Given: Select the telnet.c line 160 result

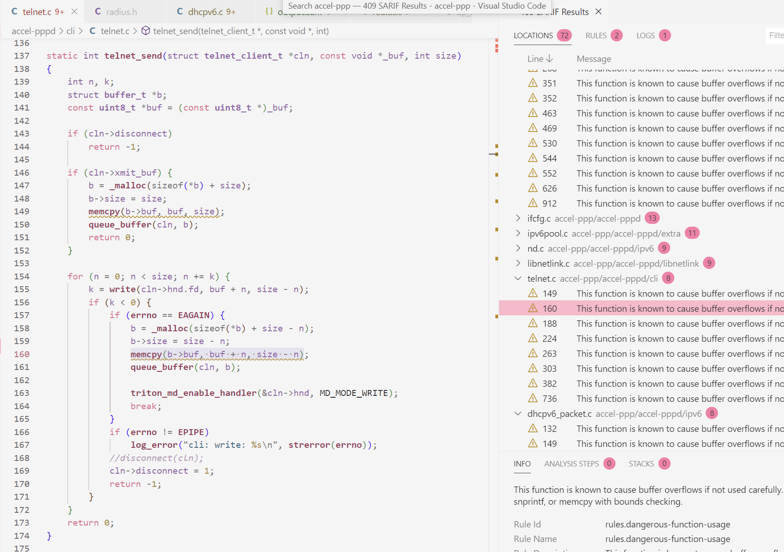Looking at the screenshot, I should [641, 309].
